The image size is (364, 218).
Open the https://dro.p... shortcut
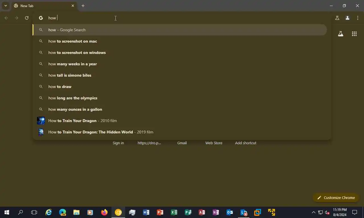(x=149, y=143)
